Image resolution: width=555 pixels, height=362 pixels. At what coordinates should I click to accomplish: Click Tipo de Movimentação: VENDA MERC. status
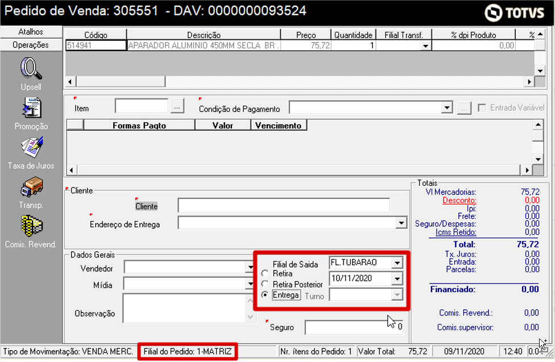[x=68, y=351]
